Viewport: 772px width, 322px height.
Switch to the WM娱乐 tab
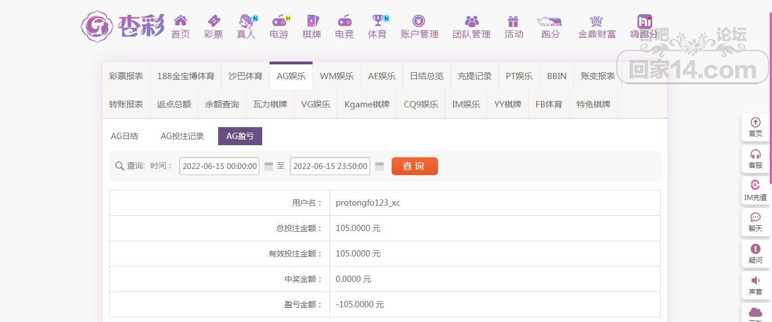point(337,76)
